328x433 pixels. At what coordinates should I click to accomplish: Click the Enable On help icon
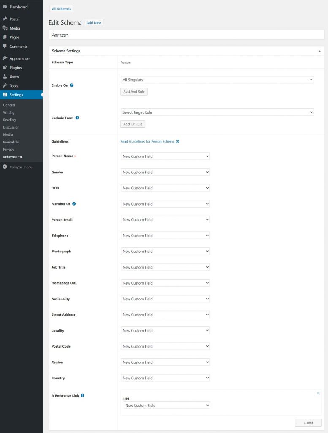point(72,85)
